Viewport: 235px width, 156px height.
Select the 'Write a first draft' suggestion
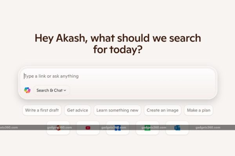[x=42, y=110]
